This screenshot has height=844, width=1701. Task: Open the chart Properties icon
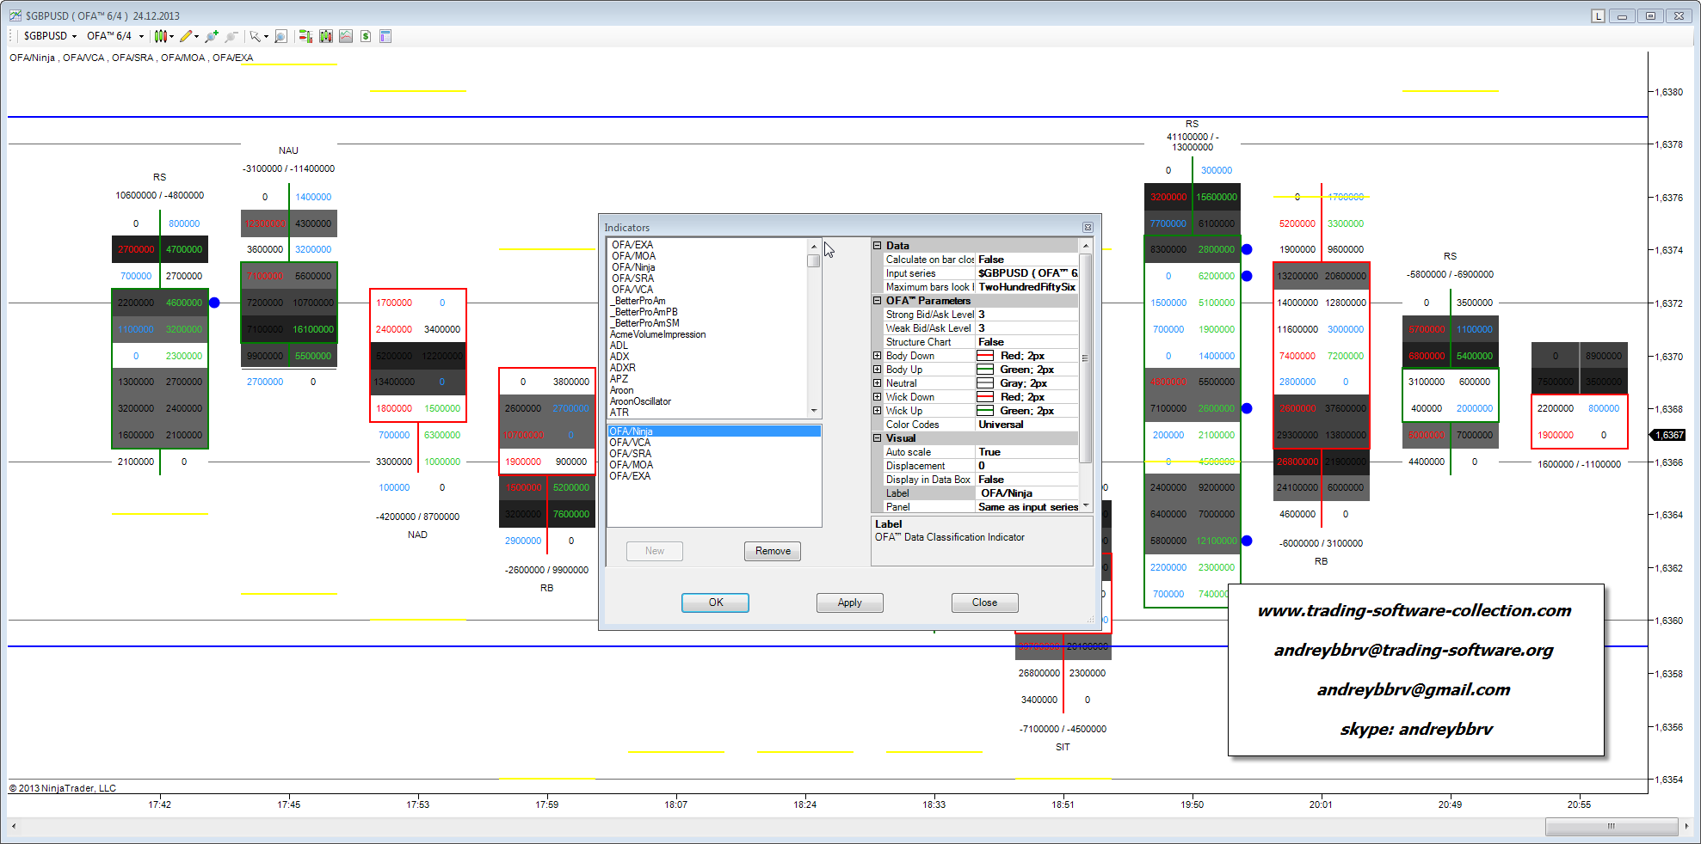(385, 36)
